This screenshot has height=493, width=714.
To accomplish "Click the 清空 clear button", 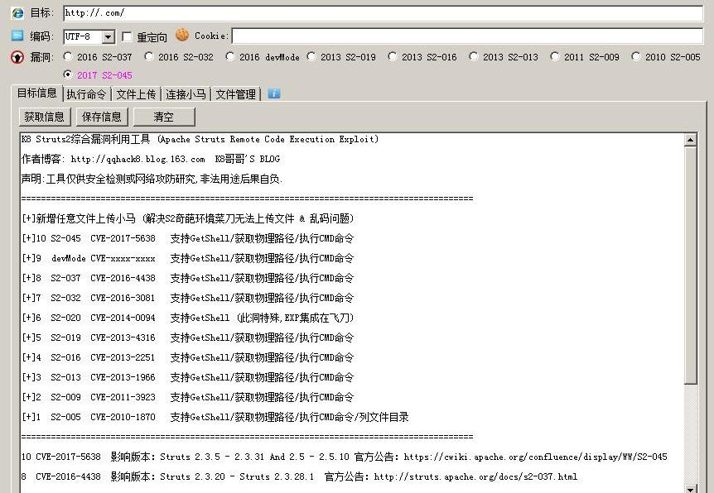I will 163,117.
